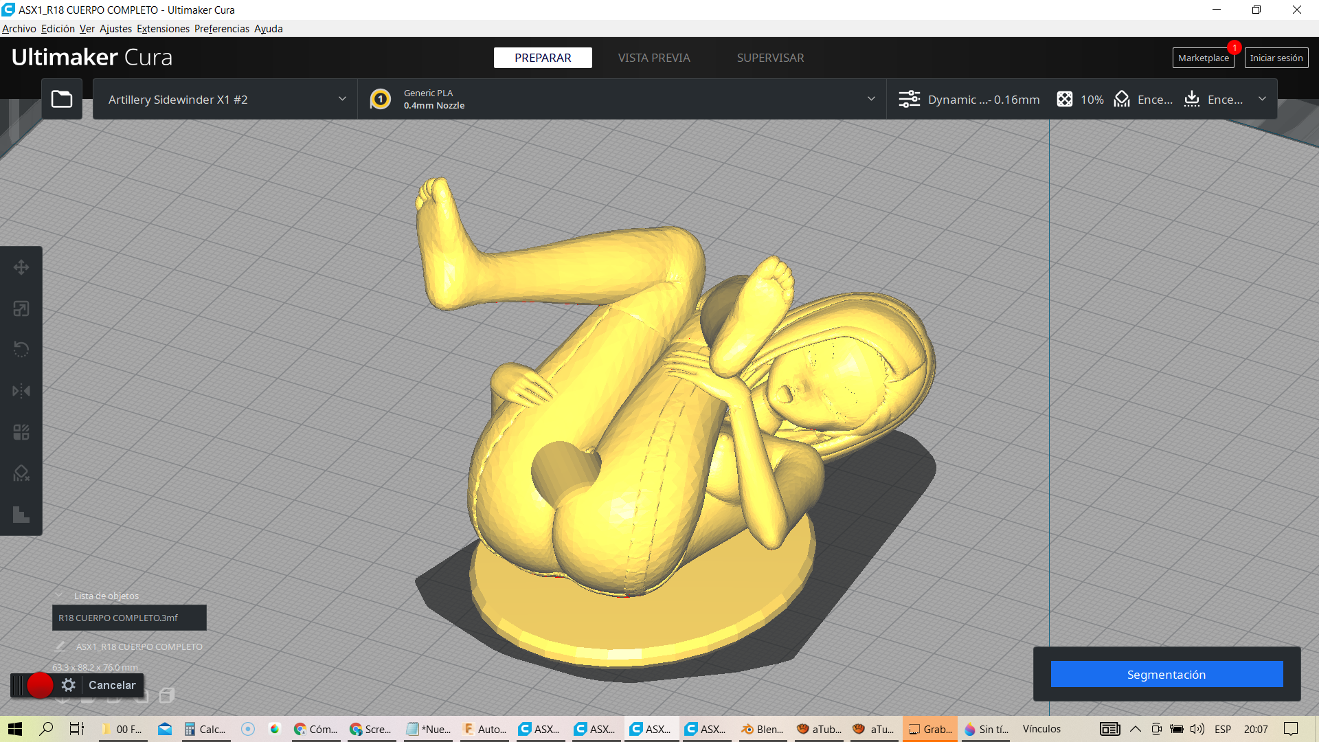Switch to the VISTA PREVIA tab
The height and width of the screenshot is (742, 1319).
point(653,58)
